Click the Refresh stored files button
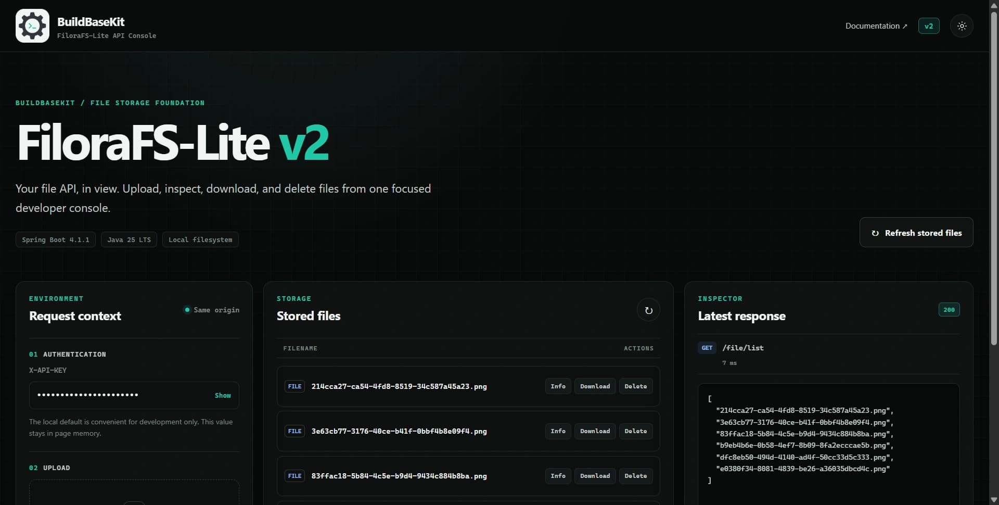 916,233
